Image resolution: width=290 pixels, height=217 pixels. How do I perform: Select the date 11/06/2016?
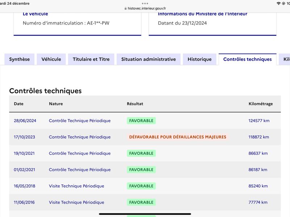click(x=24, y=202)
